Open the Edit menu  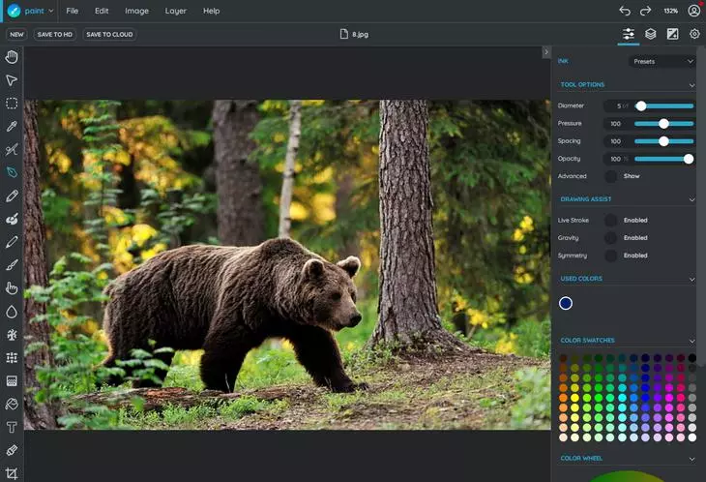[102, 11]
